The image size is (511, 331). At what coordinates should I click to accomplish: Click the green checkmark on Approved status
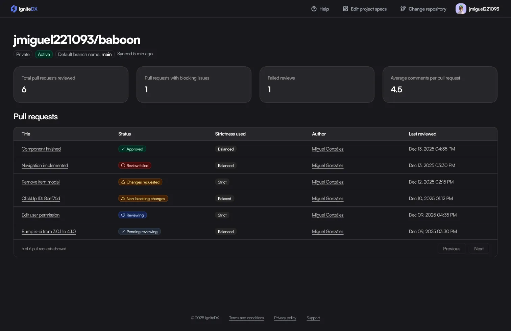click(x=123, y=149)
